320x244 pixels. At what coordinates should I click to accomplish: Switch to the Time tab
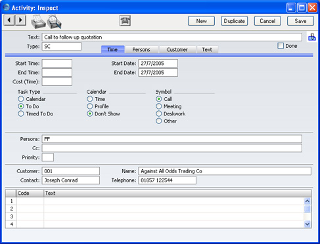pos(112,49)
